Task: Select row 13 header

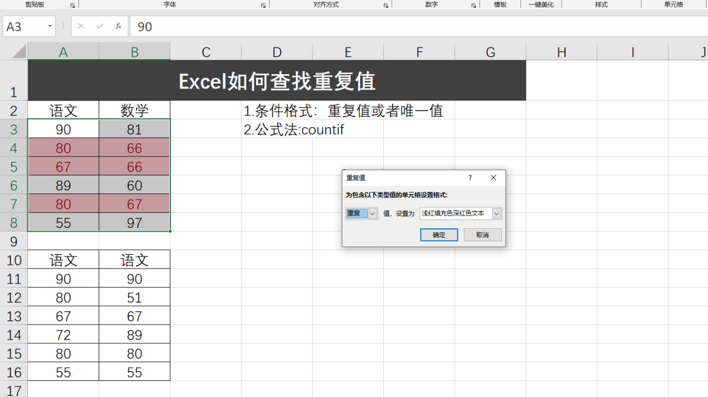Action: pyautogui.click(x=14, y=316)
